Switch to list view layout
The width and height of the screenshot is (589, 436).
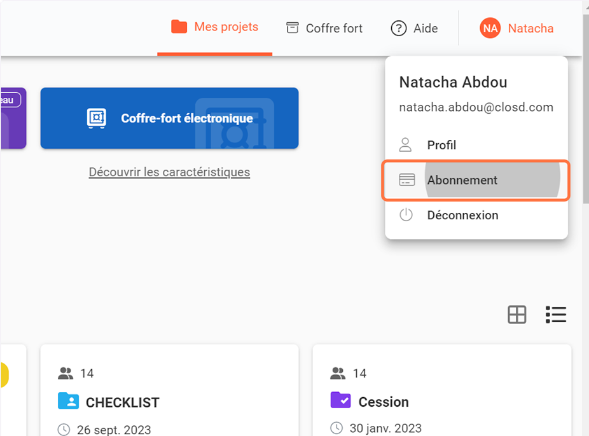(556, 315)
